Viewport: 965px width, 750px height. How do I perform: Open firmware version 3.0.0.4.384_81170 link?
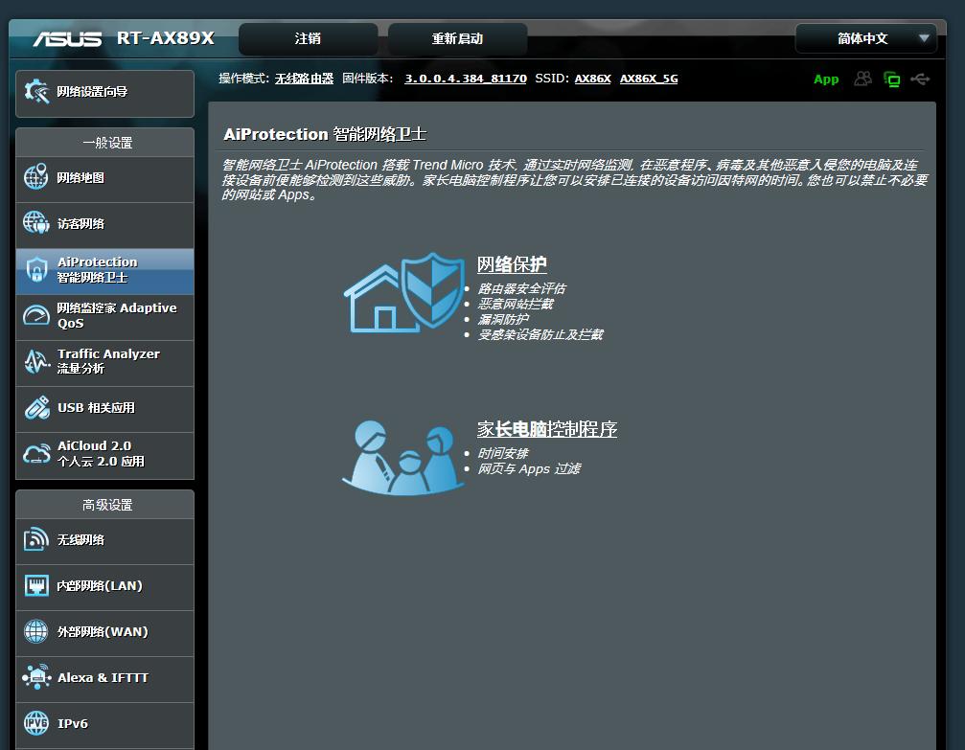[466, 79]
